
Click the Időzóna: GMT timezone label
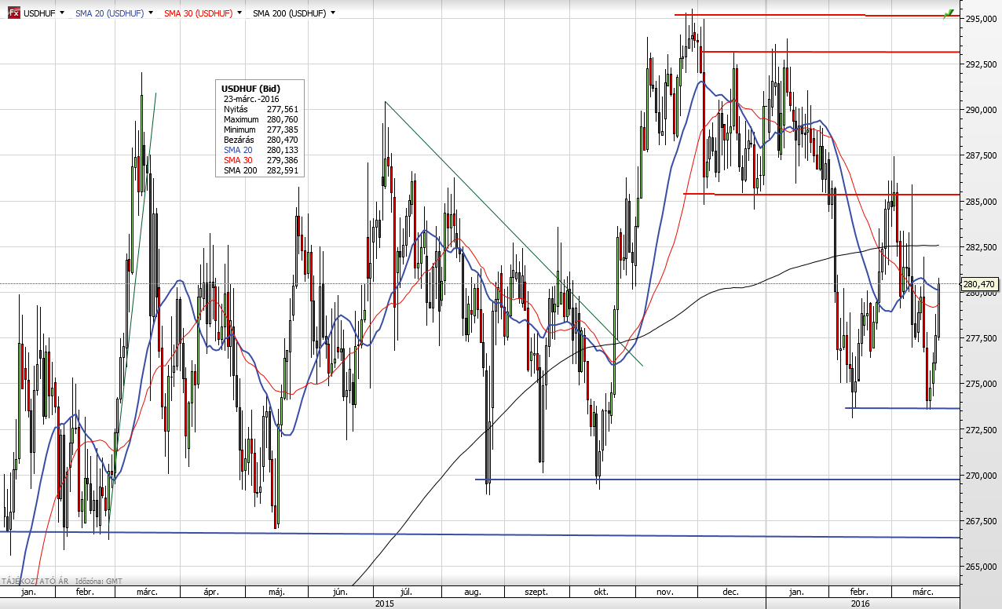pyautogui.click(x=99, y=582)
